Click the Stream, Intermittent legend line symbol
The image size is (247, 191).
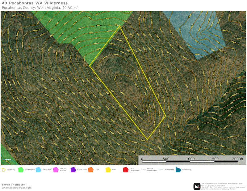click(143, 170)
